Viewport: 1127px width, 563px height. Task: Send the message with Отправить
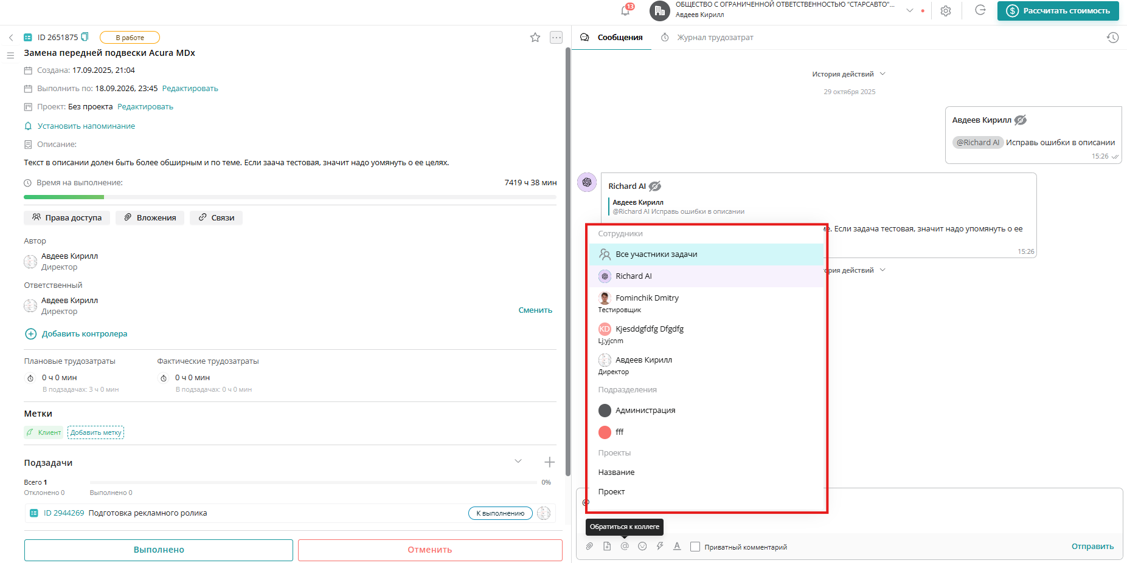click(1092, 547)
